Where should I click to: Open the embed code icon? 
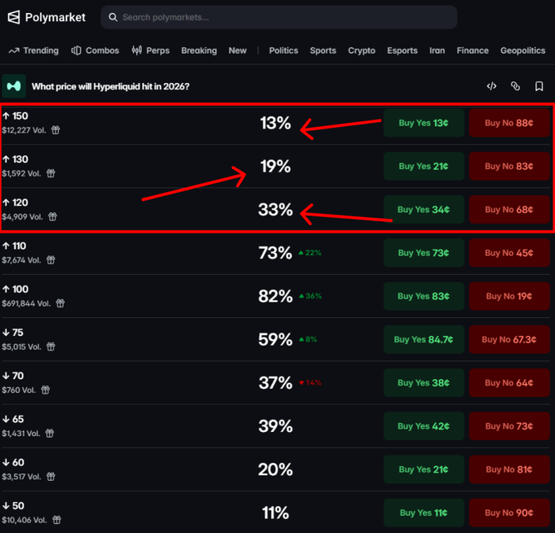click(491, 86)
